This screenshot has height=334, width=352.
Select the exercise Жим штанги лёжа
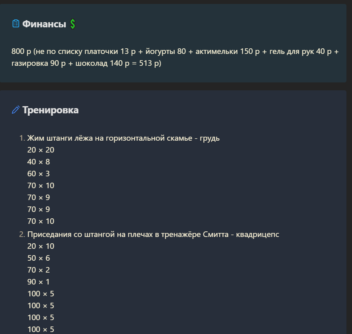pyautogui.click(x=123, y=138)
